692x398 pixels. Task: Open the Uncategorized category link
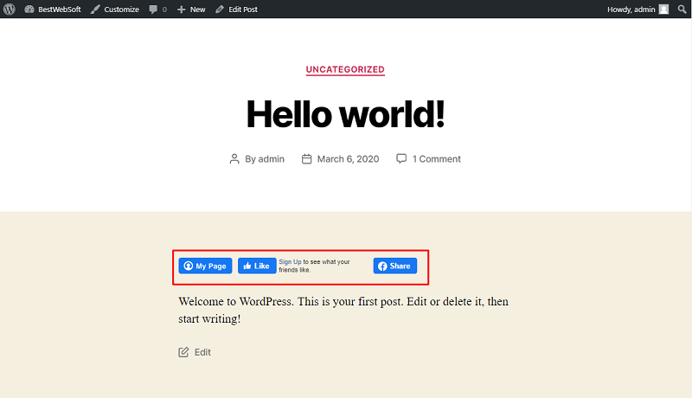345,70
